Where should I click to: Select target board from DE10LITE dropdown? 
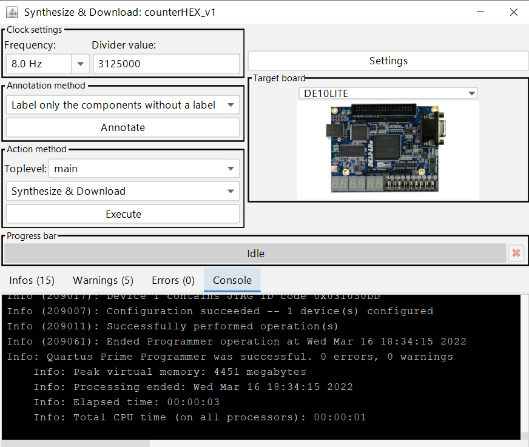click(388, 93)
